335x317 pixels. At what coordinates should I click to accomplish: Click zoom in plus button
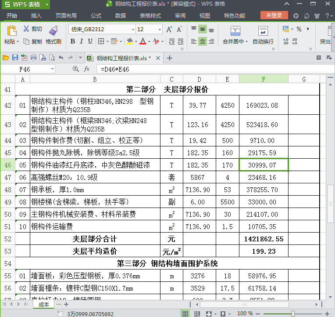pyautogui.click(x=327, y=314)
